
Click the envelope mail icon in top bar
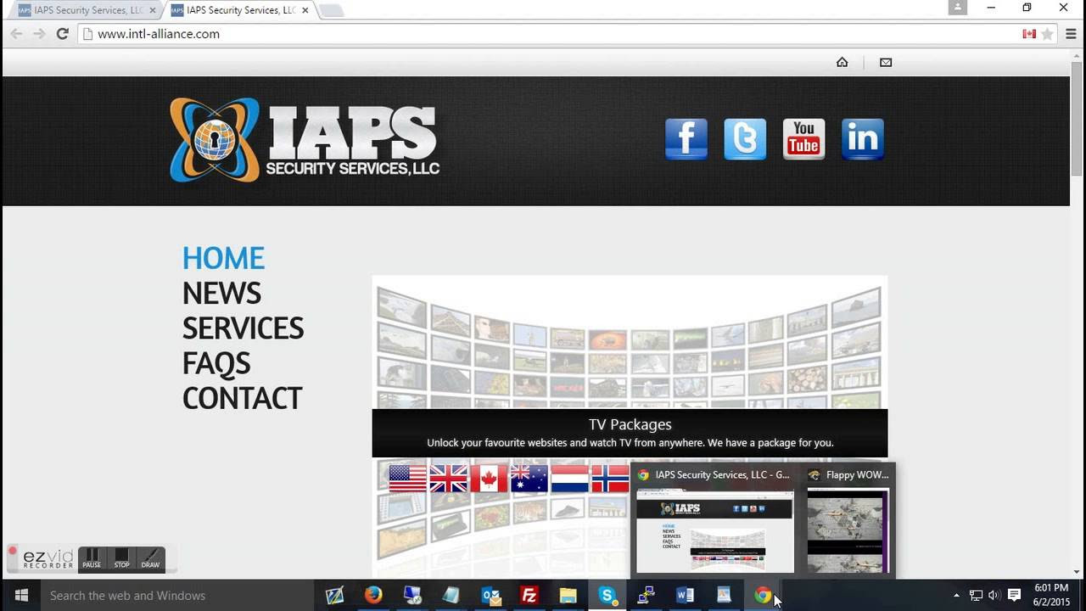(886, 62)
